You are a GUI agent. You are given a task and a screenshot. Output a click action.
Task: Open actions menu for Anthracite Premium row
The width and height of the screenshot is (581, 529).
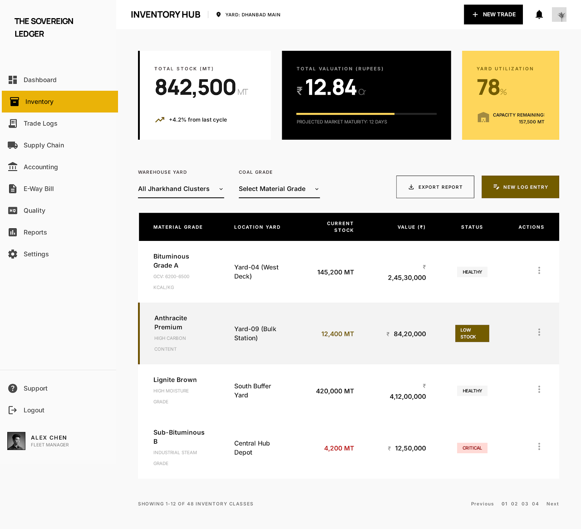539,332
